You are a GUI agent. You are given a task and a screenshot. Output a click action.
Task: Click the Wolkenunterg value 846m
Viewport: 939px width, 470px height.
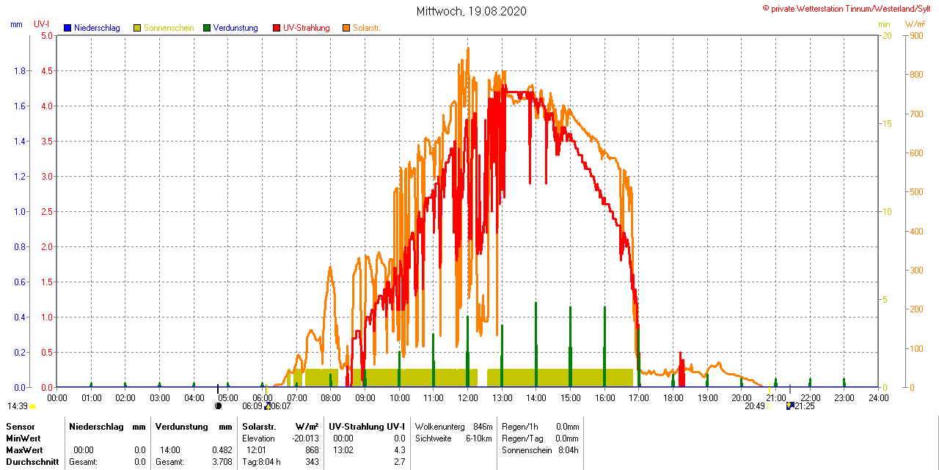pos(483,426)
